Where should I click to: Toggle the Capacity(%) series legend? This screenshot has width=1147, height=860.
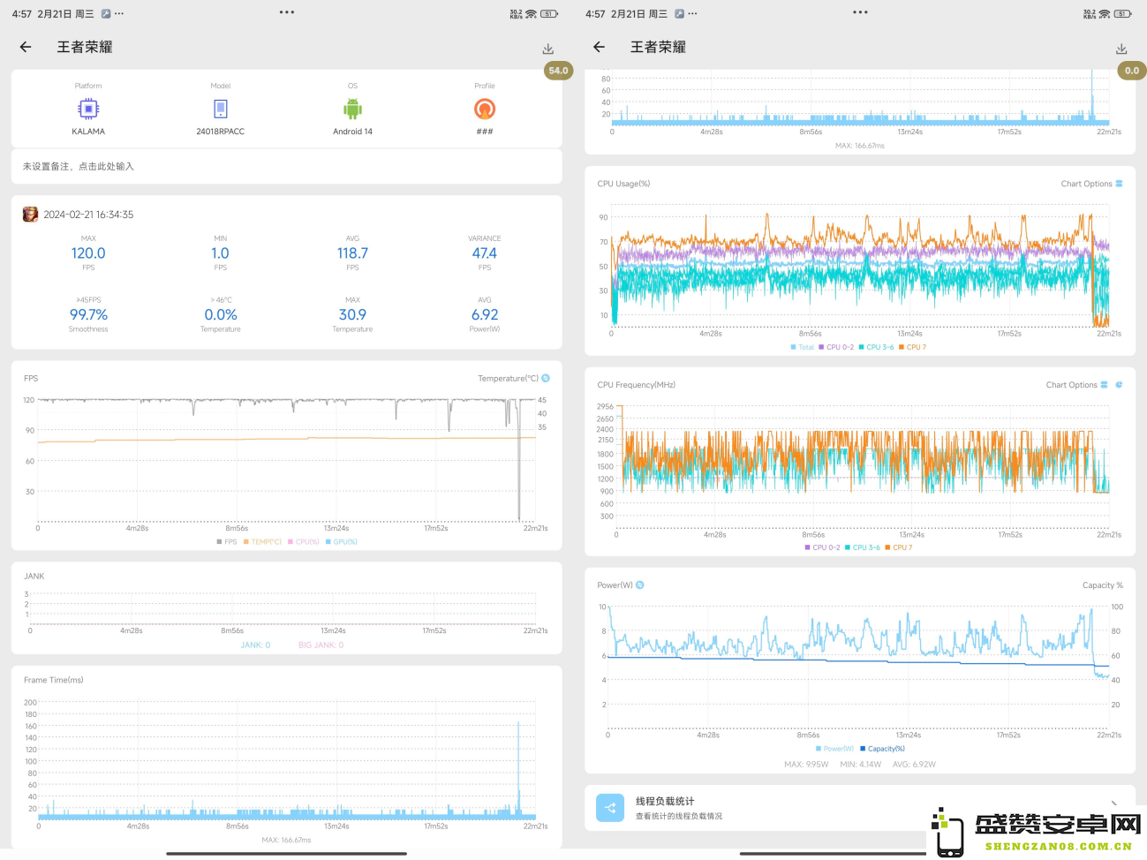[882, 749]
